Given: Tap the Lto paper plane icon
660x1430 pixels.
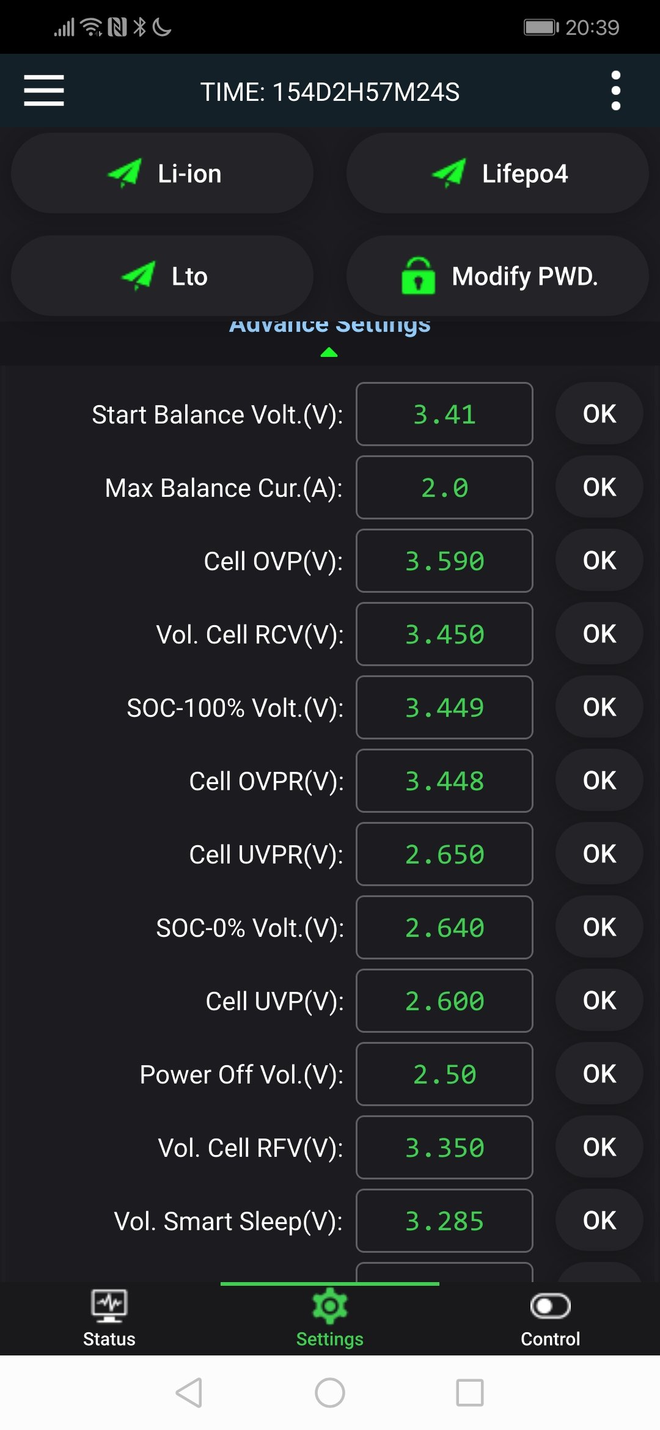Looking at the screenshot, I should tap(139, 276).
